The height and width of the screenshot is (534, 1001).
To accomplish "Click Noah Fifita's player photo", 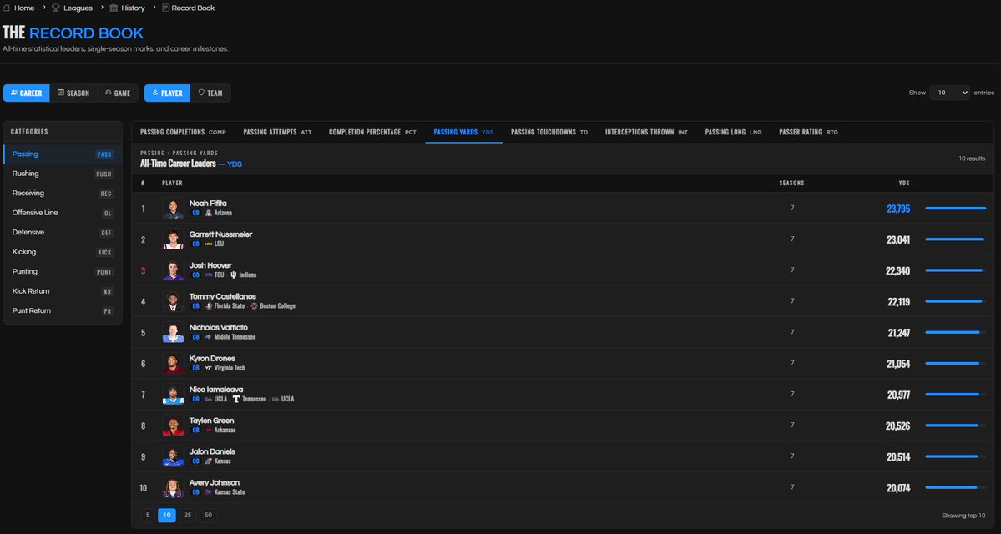I will [173, 208].
